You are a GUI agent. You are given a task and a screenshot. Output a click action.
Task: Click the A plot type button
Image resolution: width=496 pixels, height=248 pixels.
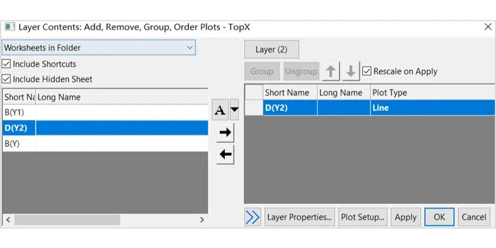click(220, 110)
